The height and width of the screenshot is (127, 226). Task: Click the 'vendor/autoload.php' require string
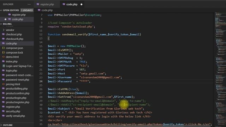click(x=77, y=27)
